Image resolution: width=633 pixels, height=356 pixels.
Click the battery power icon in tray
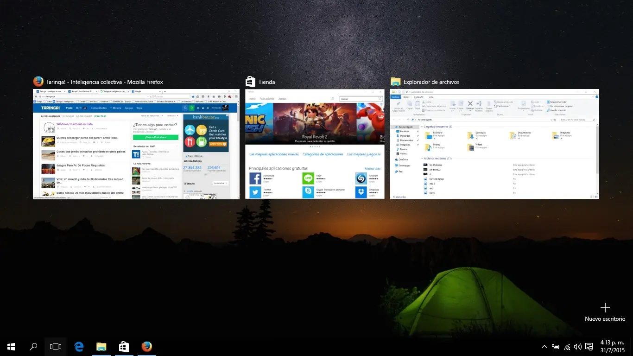[555, 346]
